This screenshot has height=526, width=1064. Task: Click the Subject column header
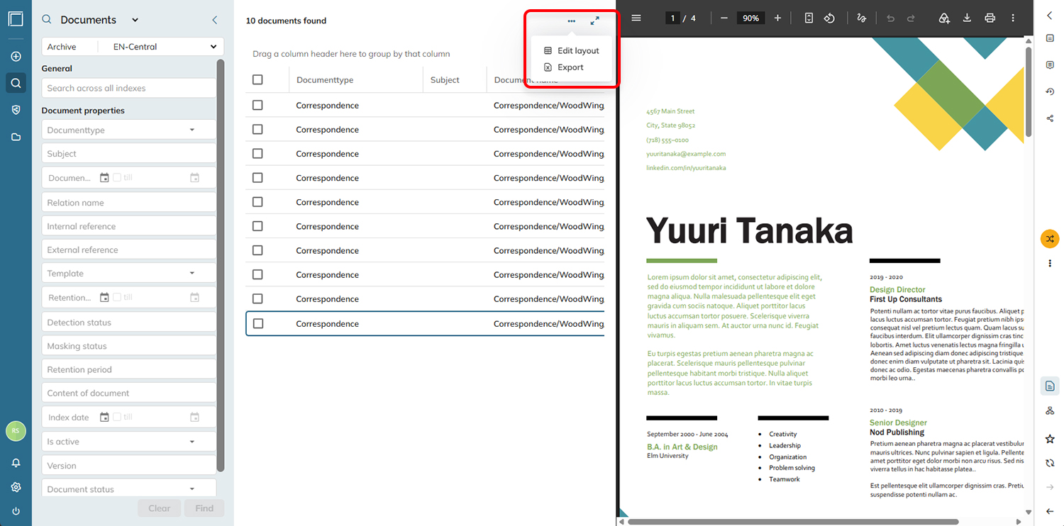click(x=445, y=80)
